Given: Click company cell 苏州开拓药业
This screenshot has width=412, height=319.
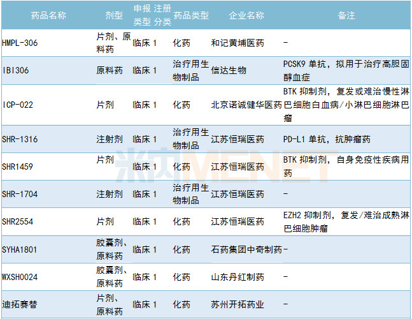Looking at the screenshot, I should 238,304.
